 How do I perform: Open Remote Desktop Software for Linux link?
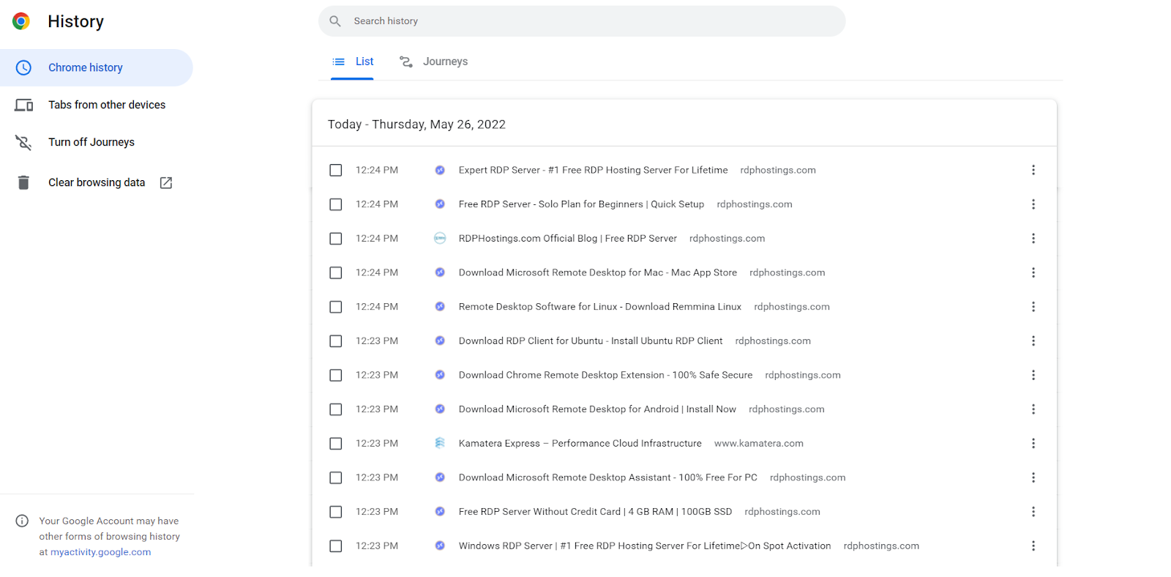point(600,307)
